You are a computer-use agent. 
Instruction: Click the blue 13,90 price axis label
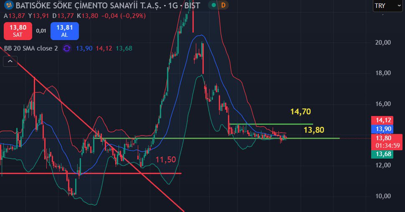382,129
